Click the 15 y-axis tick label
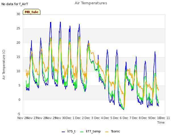 [x=18, y=57]
